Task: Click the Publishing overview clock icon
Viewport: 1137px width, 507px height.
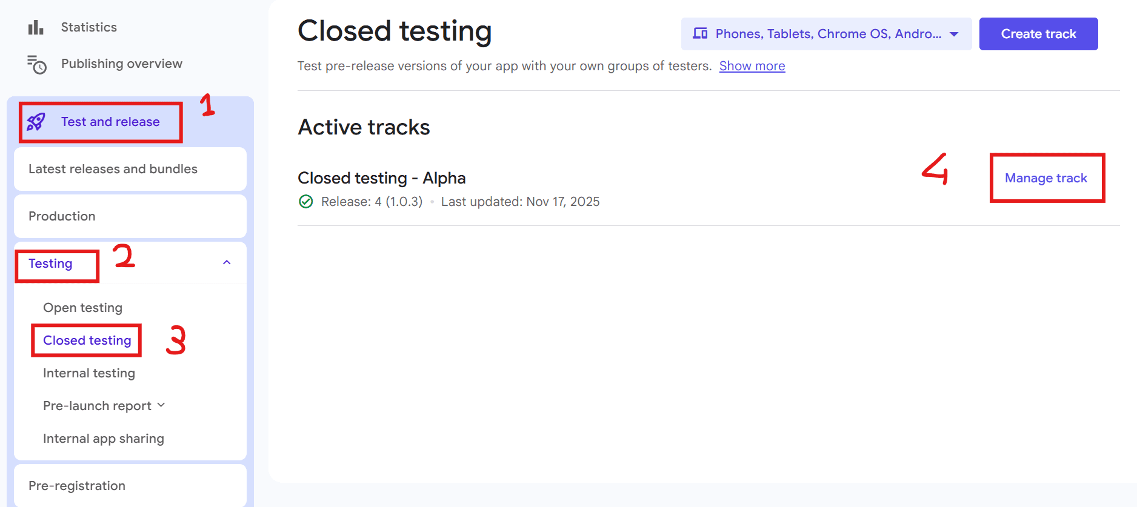Action: 36,64
